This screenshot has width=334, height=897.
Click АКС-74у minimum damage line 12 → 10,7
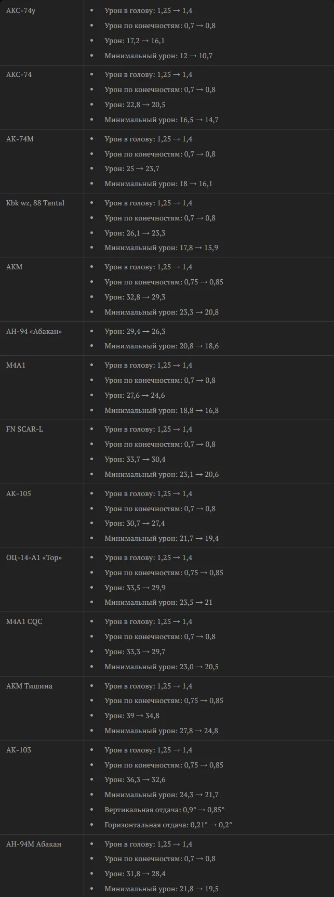click(158, 56)
